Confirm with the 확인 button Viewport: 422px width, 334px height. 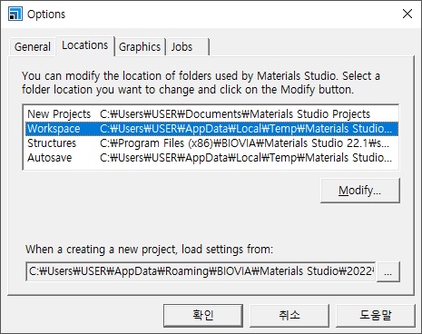[x=203, y=316]
